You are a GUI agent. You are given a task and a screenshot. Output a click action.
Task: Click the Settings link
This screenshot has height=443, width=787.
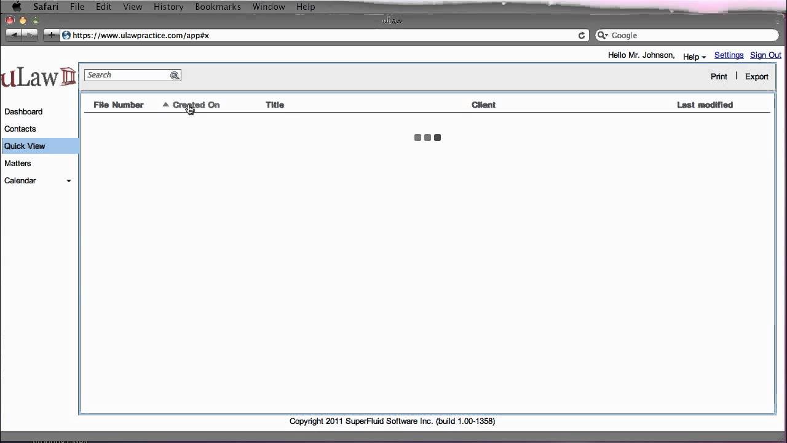(729, 55)
